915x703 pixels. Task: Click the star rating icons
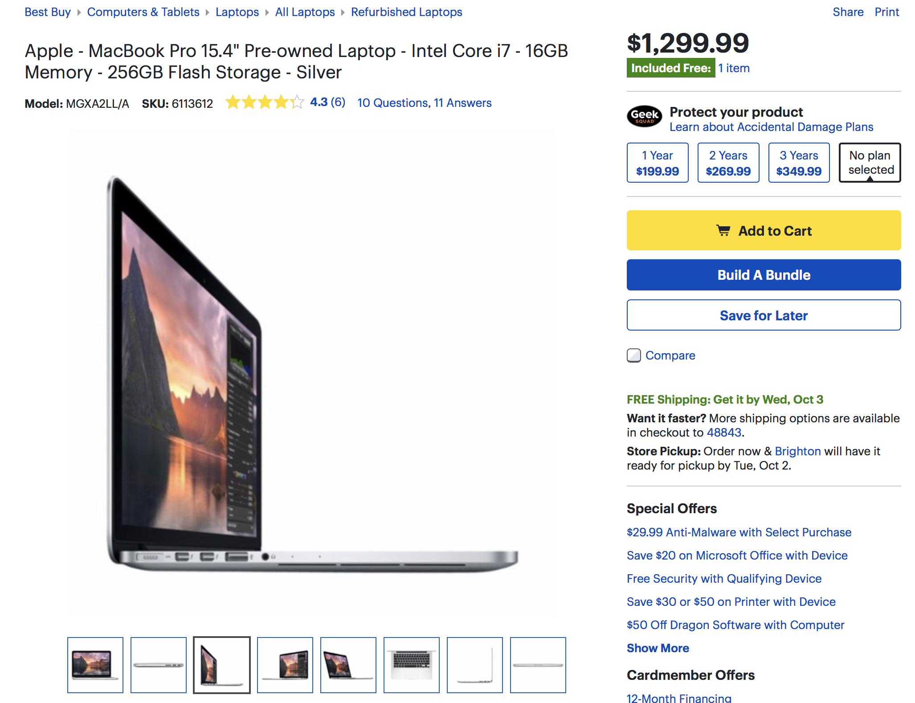click(x=265, y=102)
